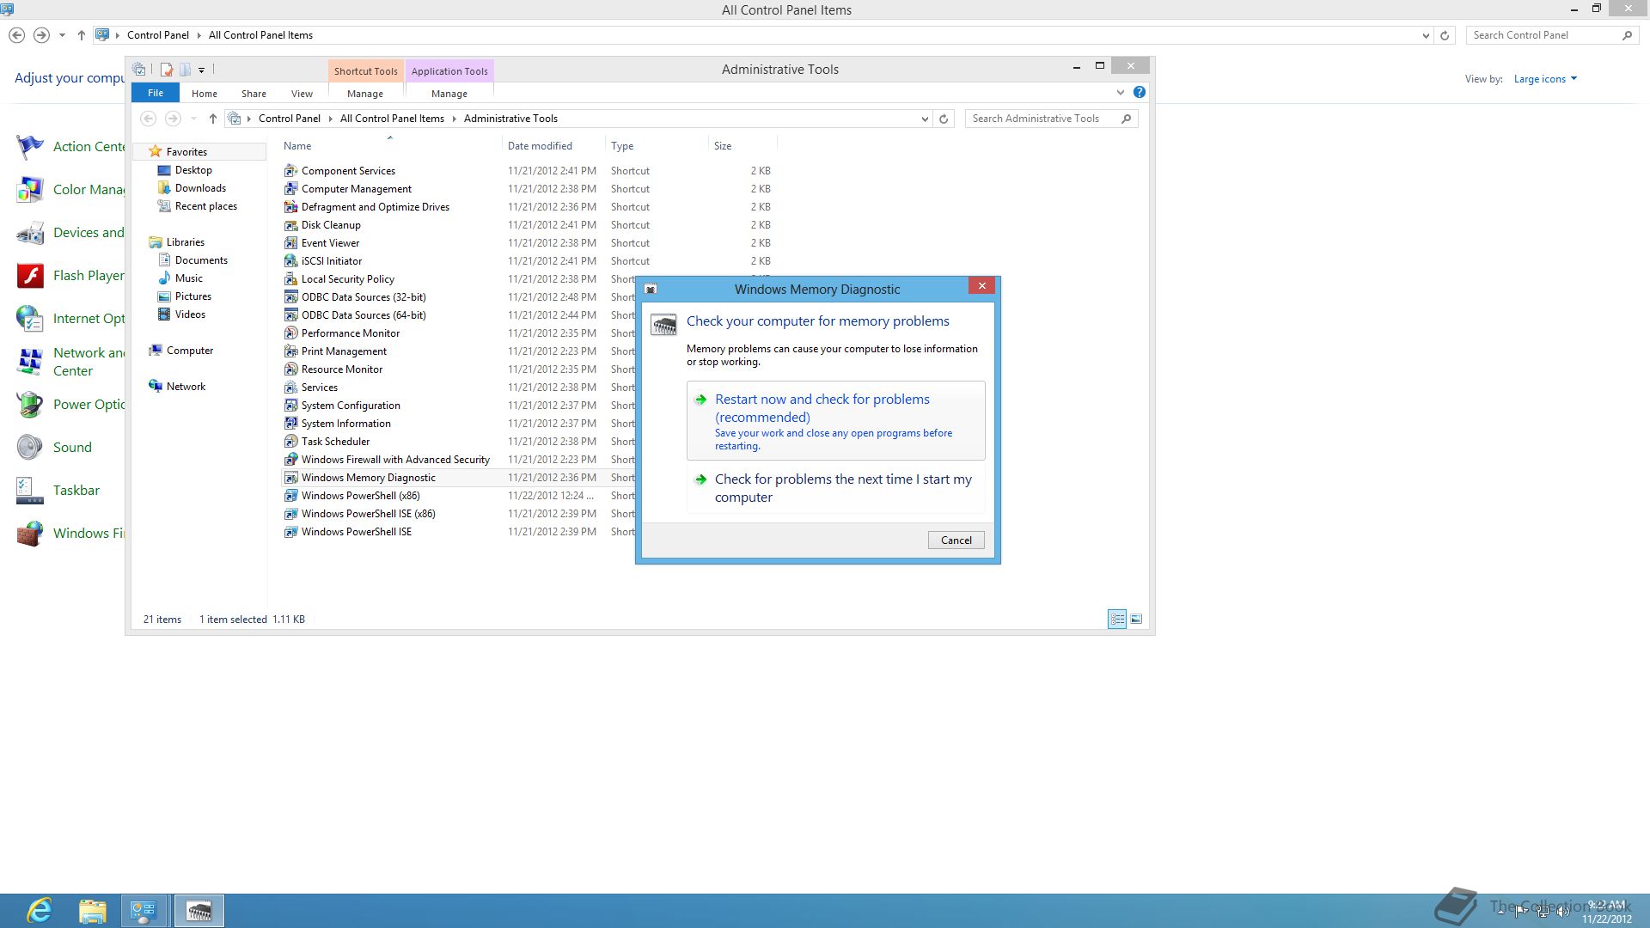Open recent locations dropdown in Administrative Tools window

(x=193, y=119)
